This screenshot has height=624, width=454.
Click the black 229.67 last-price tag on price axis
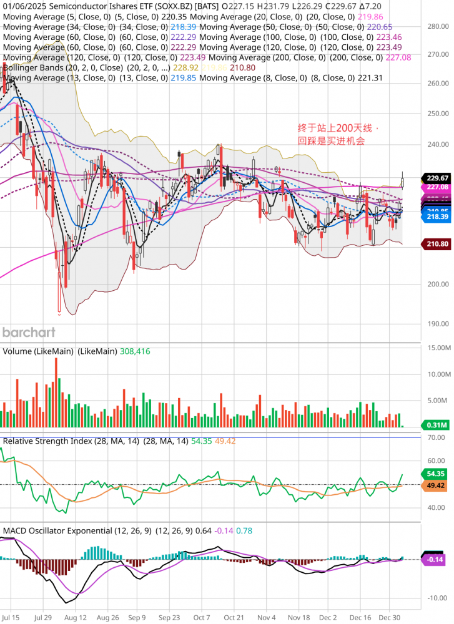[437, 178]
